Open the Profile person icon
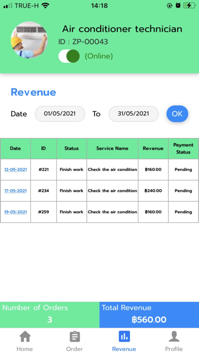Image resolution: width=199 pixels, height=354 pixels. [x=174, y=337]
